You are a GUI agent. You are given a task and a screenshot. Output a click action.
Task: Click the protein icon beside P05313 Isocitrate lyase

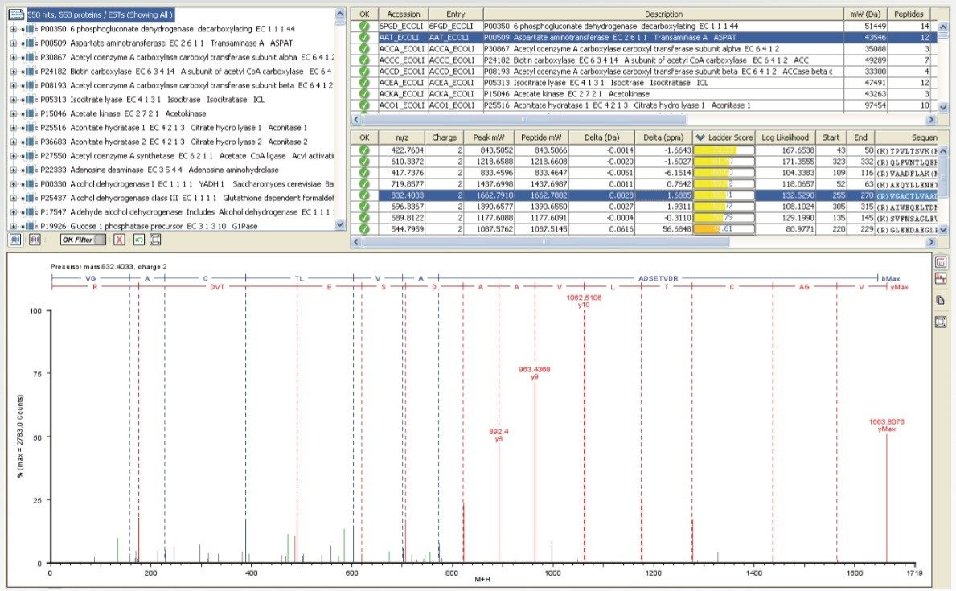click(29, 100)
